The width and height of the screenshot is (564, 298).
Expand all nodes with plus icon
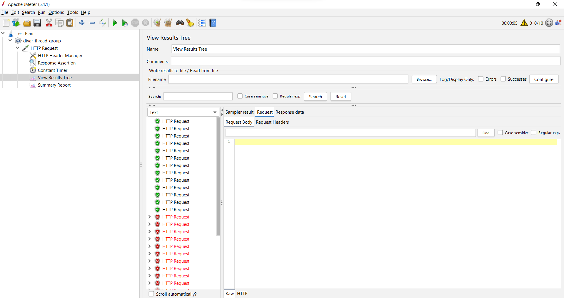pos(82,23)
